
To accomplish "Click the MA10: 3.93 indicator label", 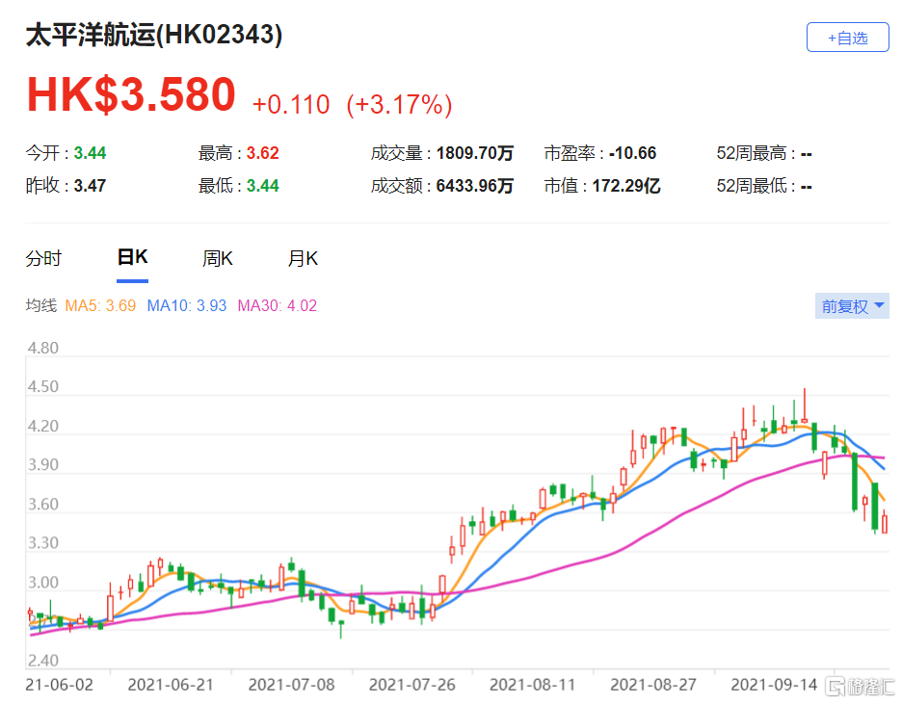I will click(187, 305).
